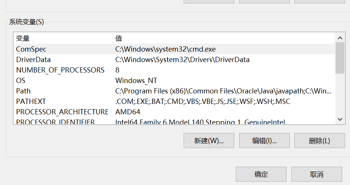Select the PATHEXT variable row

(31, 101)
